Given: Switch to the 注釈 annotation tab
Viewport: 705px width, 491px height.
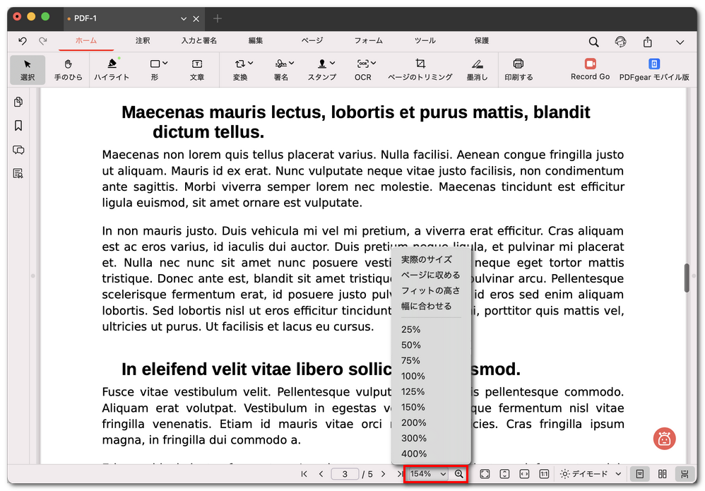Looking at the screenshot, I should point(143,41).
